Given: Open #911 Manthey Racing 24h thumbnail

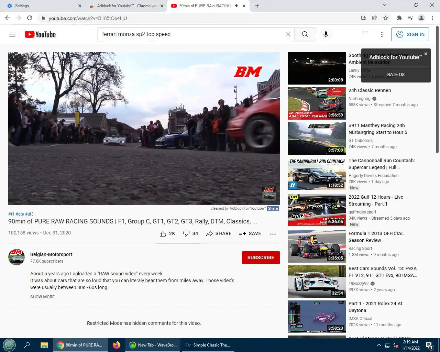Looking at the screenshot, I should coord(317,139).
